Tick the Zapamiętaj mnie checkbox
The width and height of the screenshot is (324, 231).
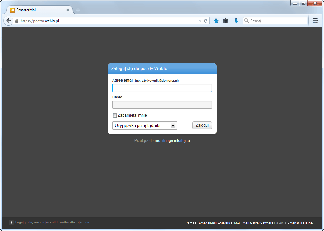114,115
